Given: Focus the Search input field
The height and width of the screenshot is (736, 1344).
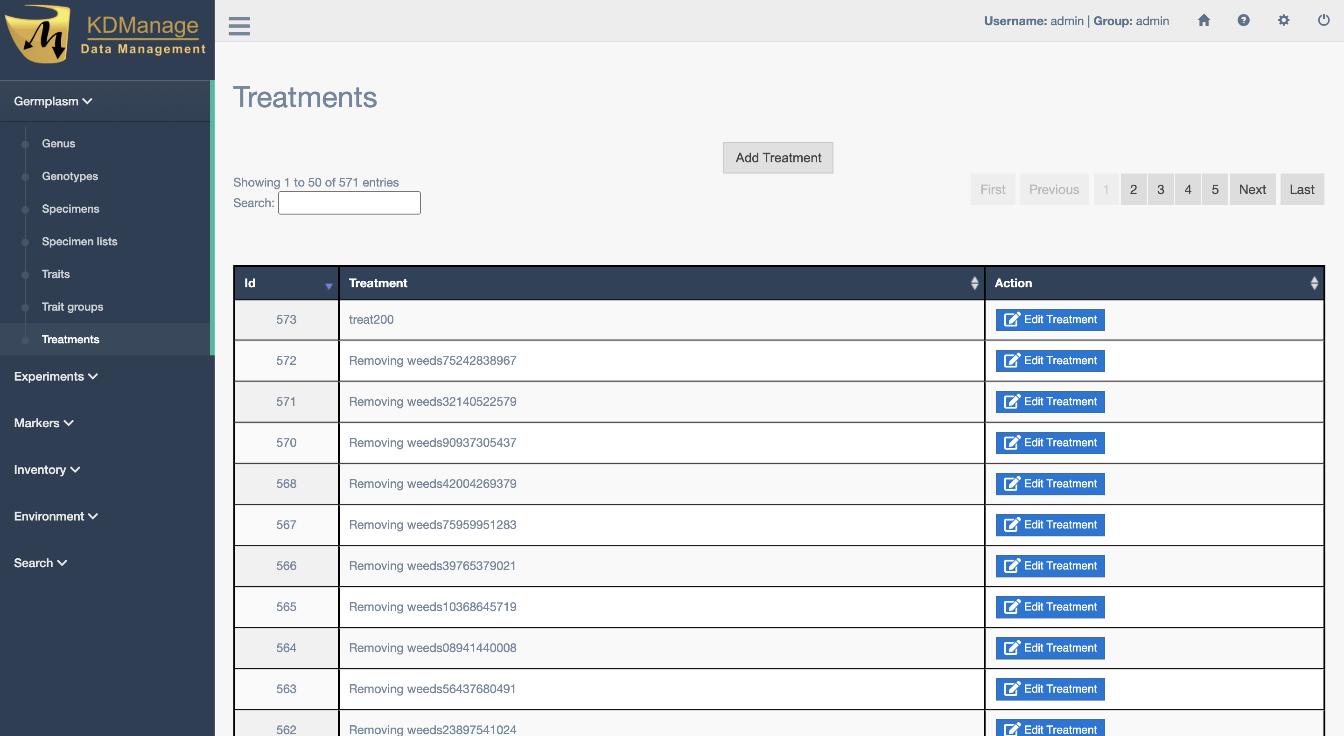Looking at the screenshot, I should [x=349, y=203].
